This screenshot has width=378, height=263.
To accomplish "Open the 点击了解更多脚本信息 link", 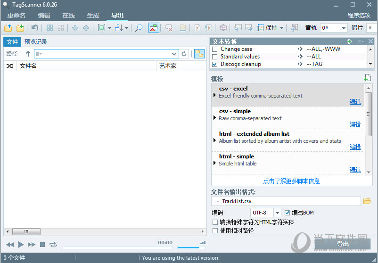I will pos(291,181).
